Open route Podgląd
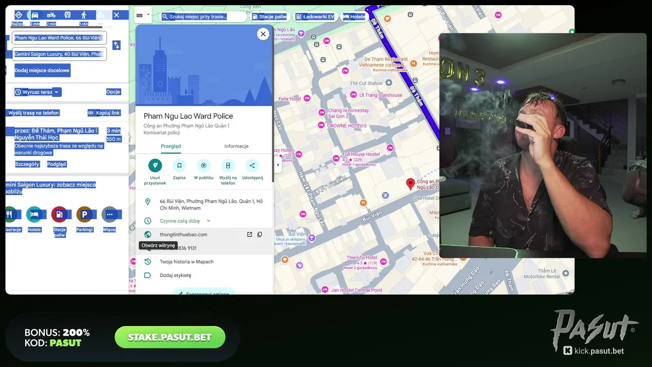Screen dimensions: 652x367 [57, 164]
